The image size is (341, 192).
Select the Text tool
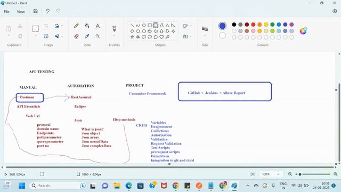98,26
